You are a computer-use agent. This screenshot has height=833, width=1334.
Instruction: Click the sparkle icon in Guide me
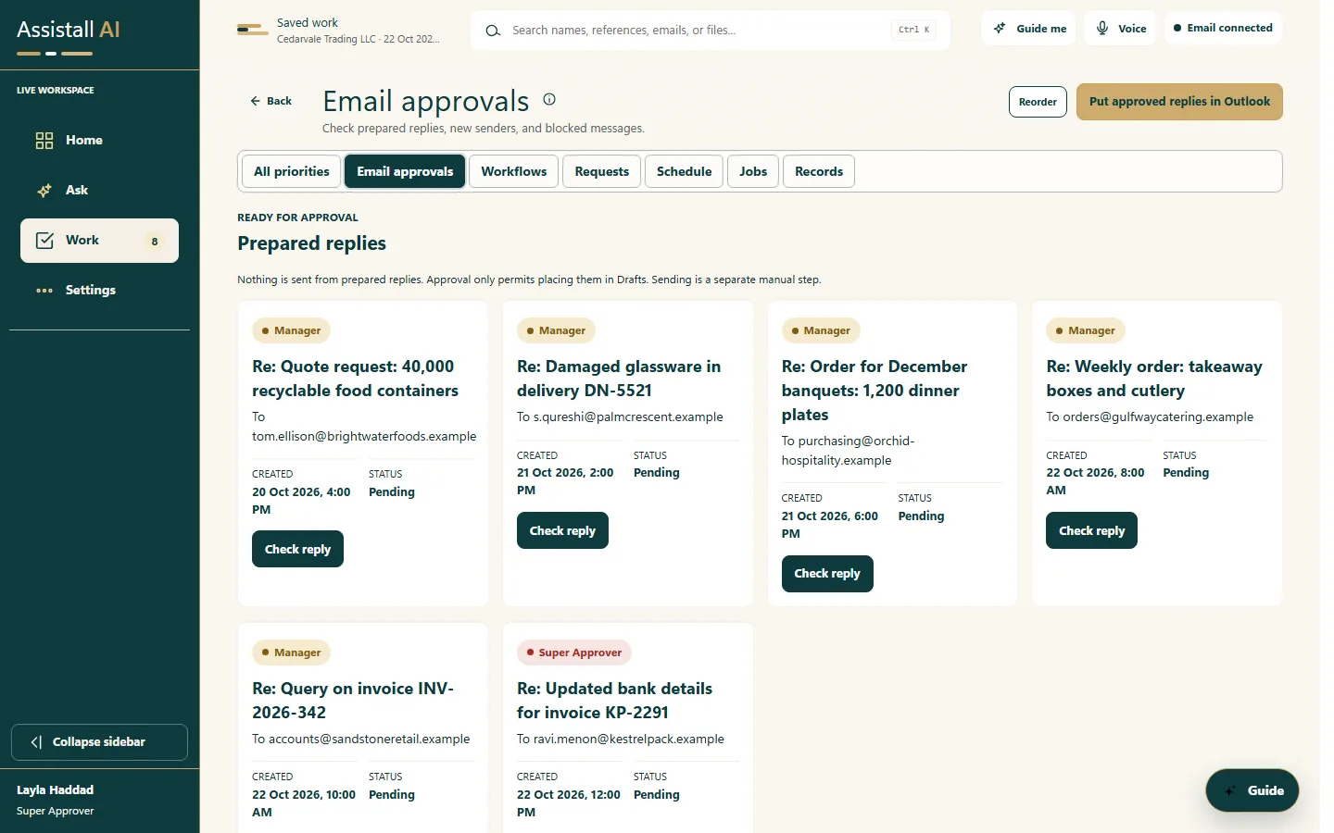pos(1000,28)
